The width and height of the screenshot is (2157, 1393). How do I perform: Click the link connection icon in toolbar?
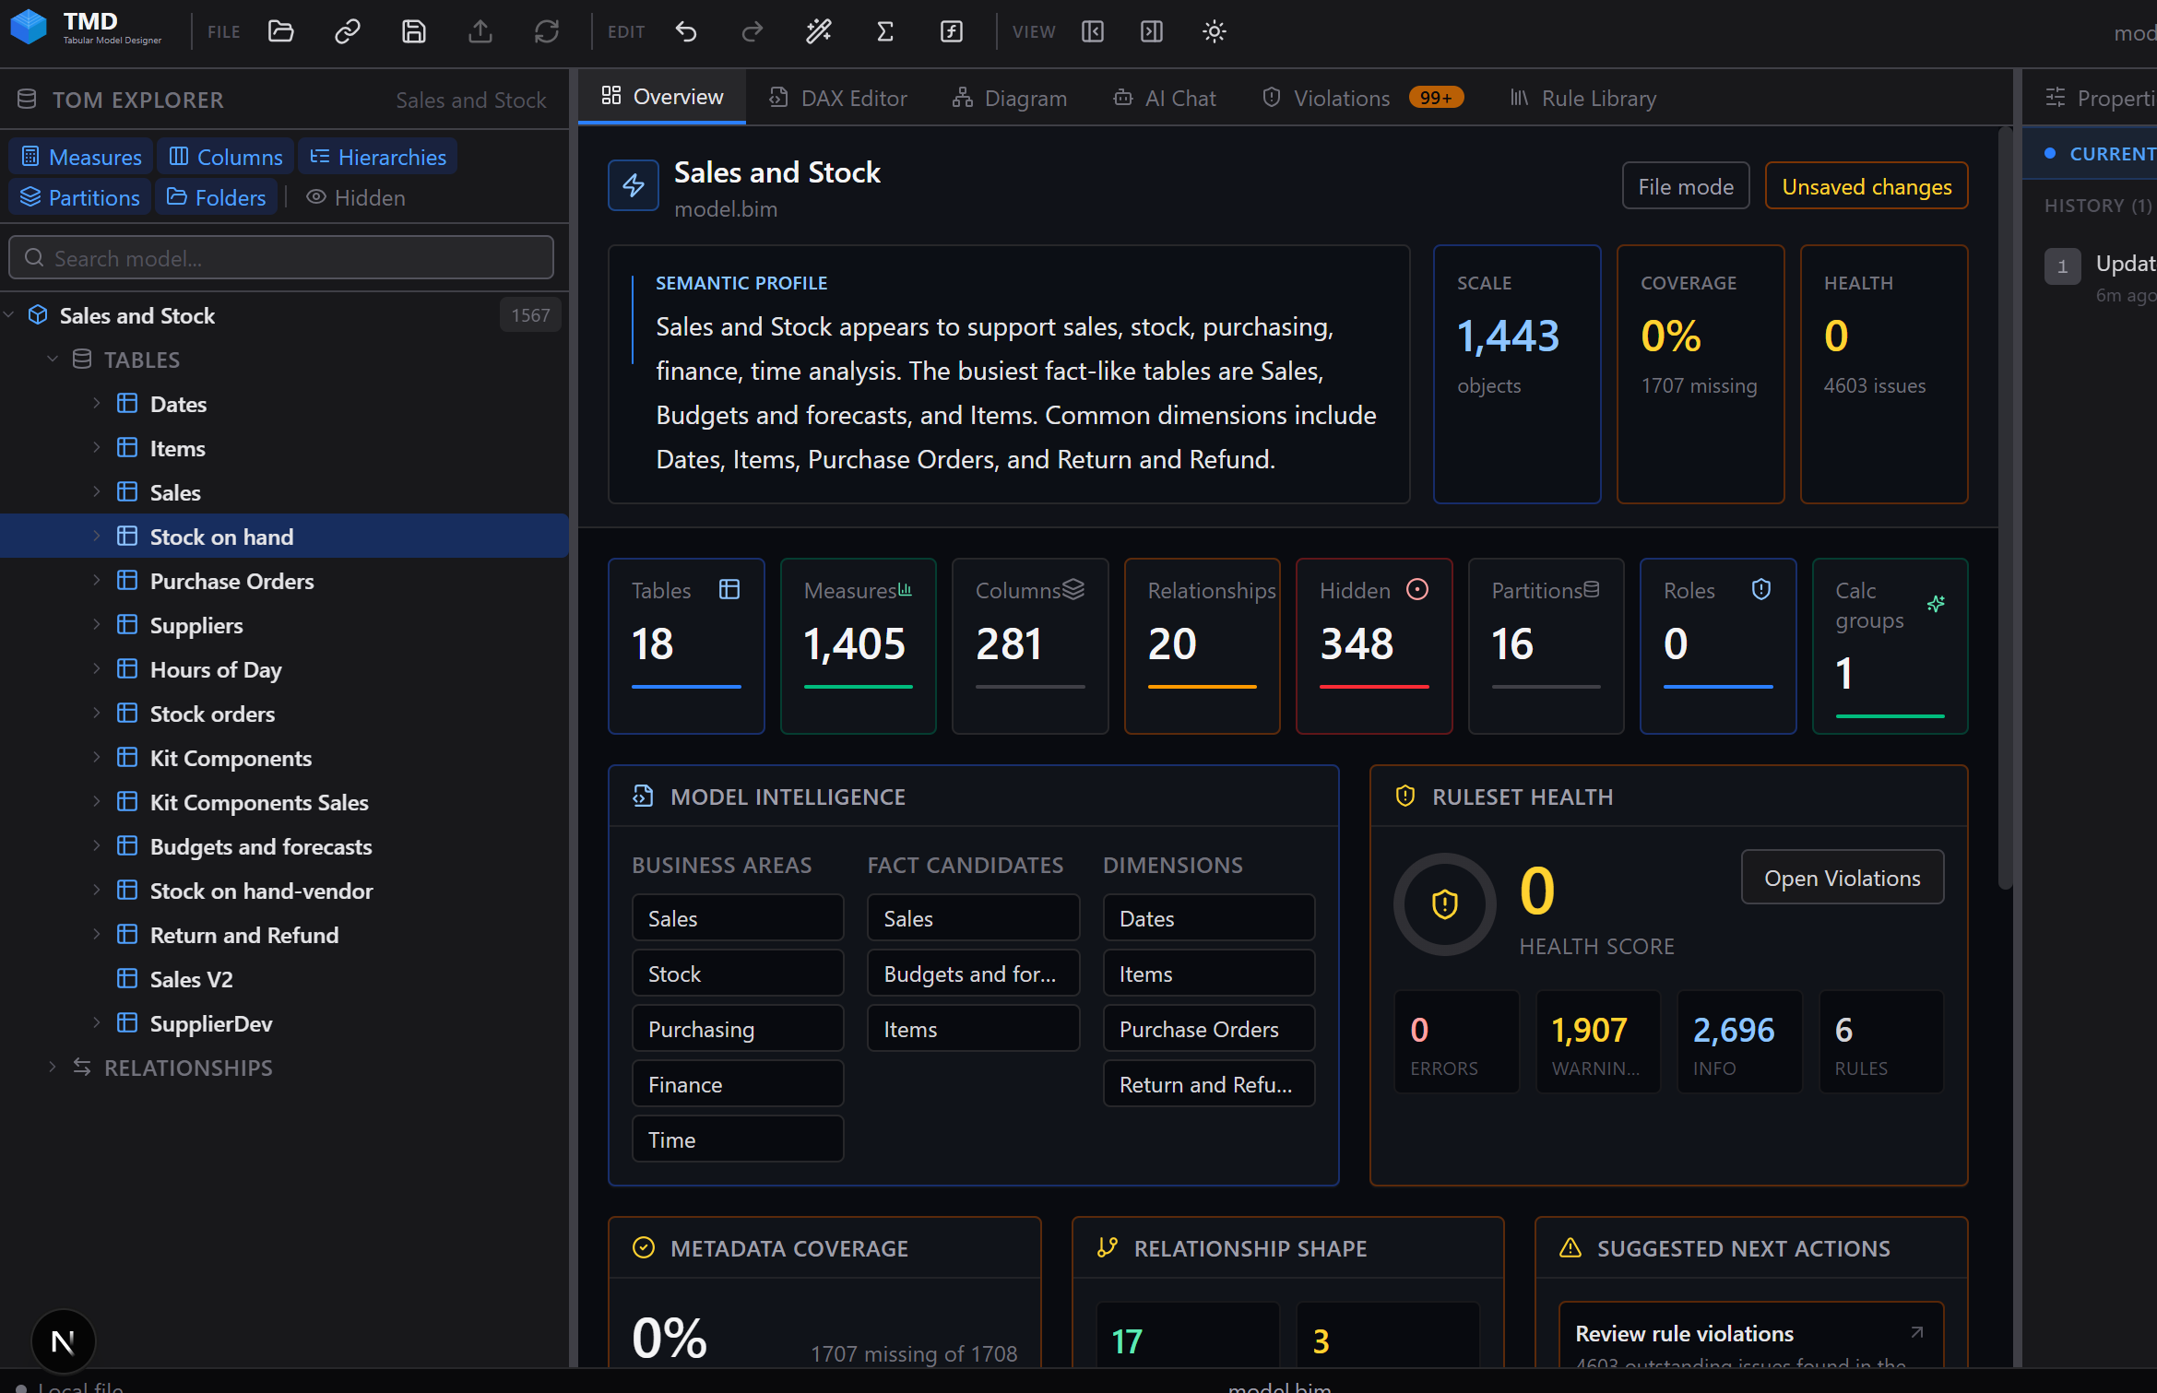click(x=348, y=31)
